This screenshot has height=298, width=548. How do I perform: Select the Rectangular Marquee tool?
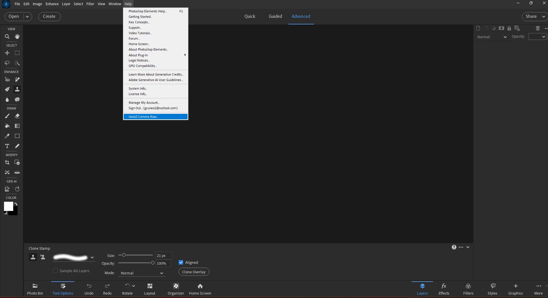click(x=17, y=53)
